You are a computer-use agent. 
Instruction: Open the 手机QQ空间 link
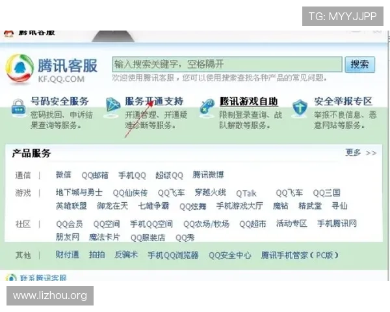(x=151, y=224)
